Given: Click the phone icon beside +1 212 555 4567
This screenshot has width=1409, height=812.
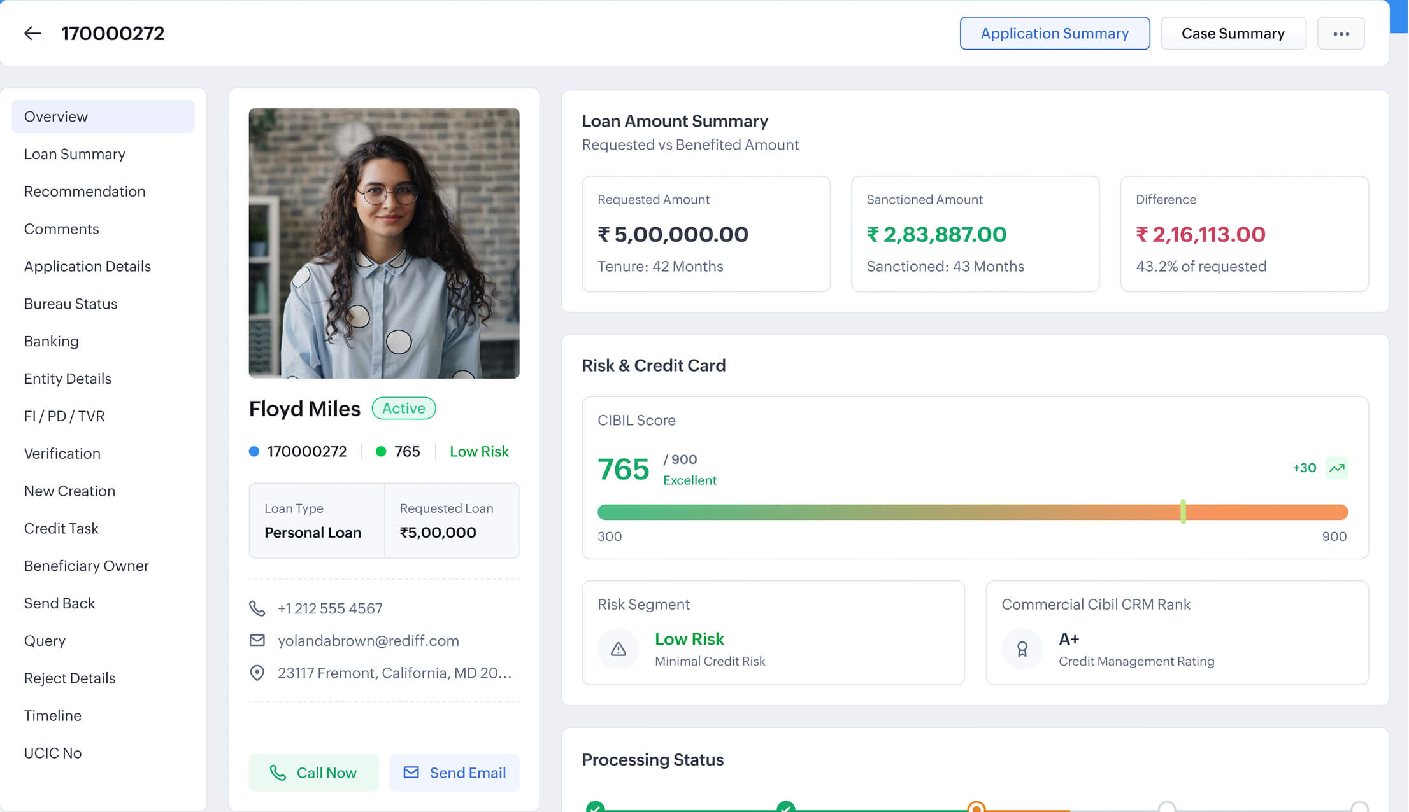Looking at the screenshot, I should coord(257,608).
